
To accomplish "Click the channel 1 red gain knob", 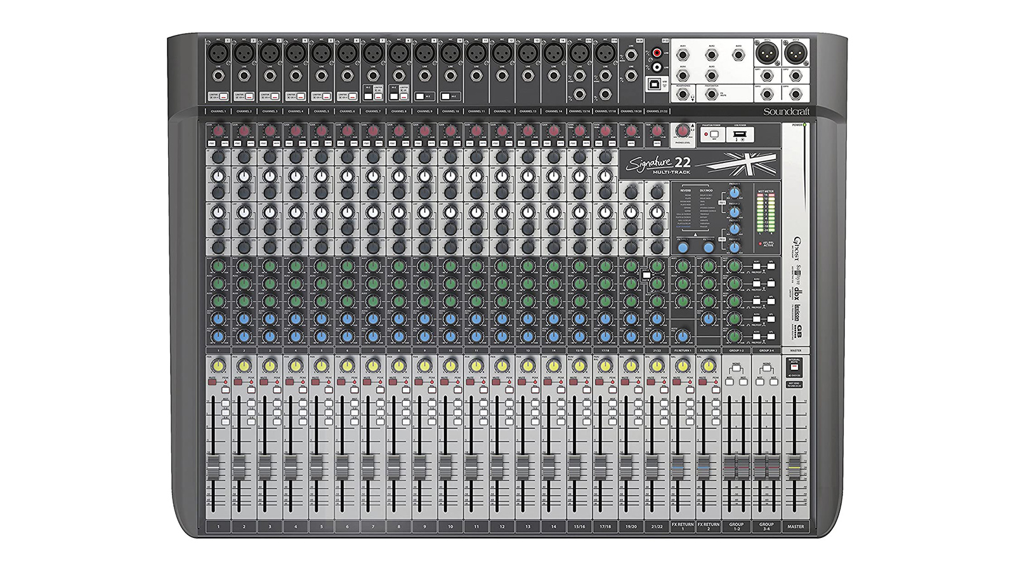I will [x=218, y=131].
